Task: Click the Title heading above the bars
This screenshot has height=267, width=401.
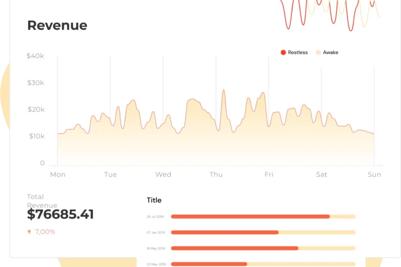Action: pos(154,200)
